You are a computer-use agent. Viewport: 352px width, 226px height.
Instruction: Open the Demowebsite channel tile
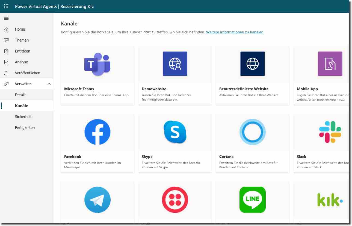coord(175,75)
